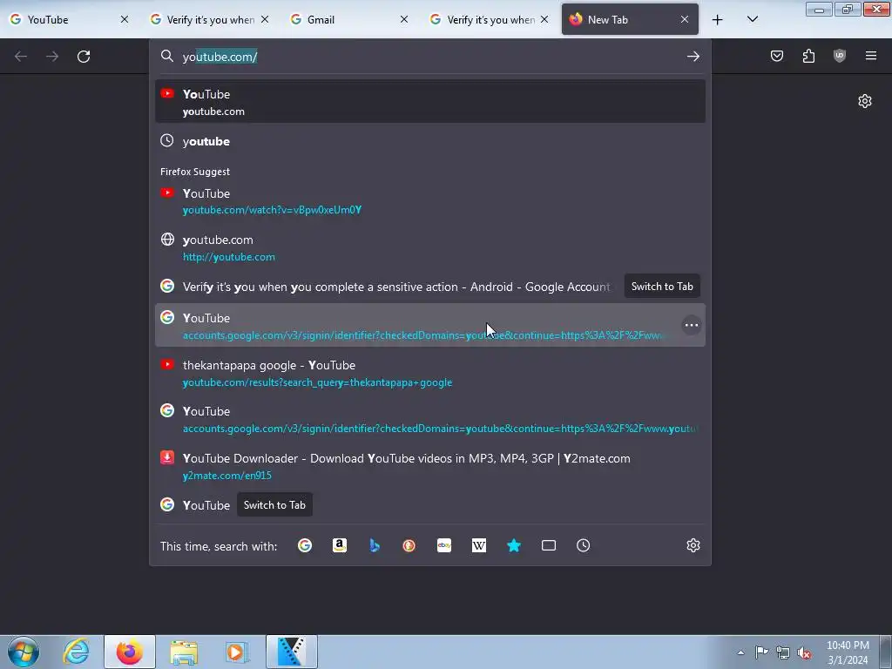
Task: Click the Go arrow in the address bar
Action: [x=693, y=57]
